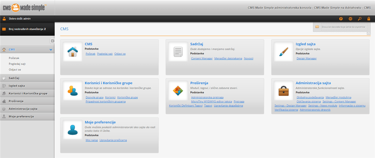Click Administracija sajta card heading

313,83
